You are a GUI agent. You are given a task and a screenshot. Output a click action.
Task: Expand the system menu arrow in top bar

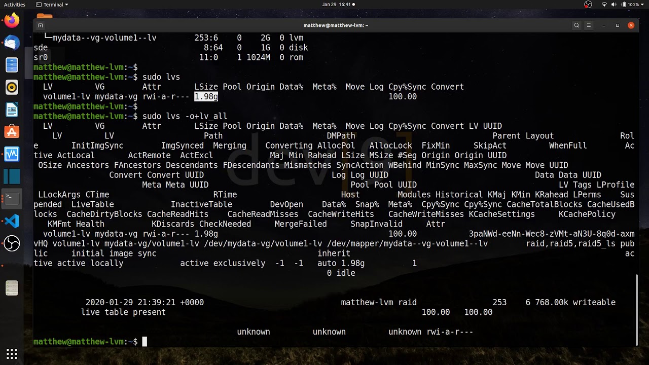(643, 5)
